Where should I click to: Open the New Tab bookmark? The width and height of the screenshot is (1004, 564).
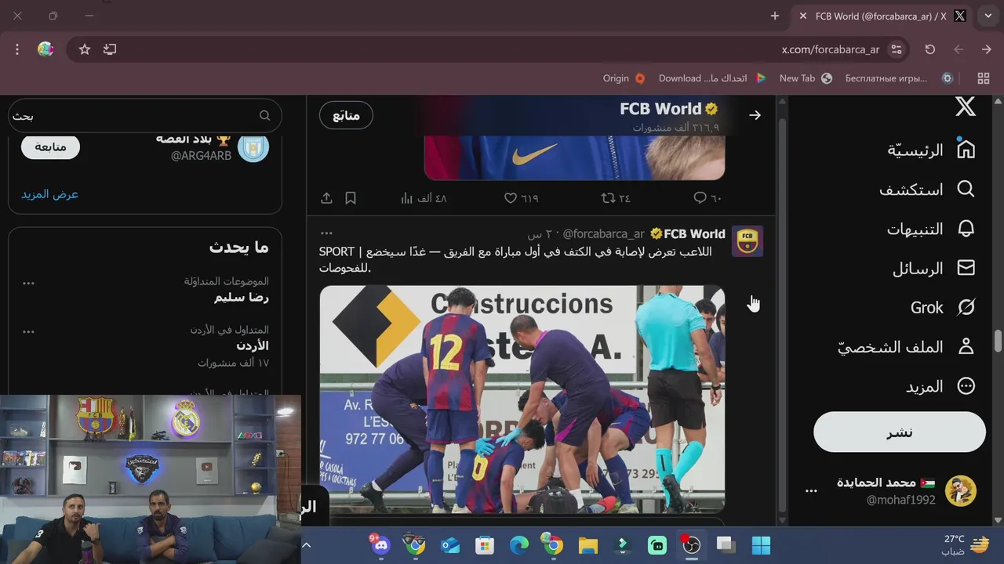(x=806, y=78)
